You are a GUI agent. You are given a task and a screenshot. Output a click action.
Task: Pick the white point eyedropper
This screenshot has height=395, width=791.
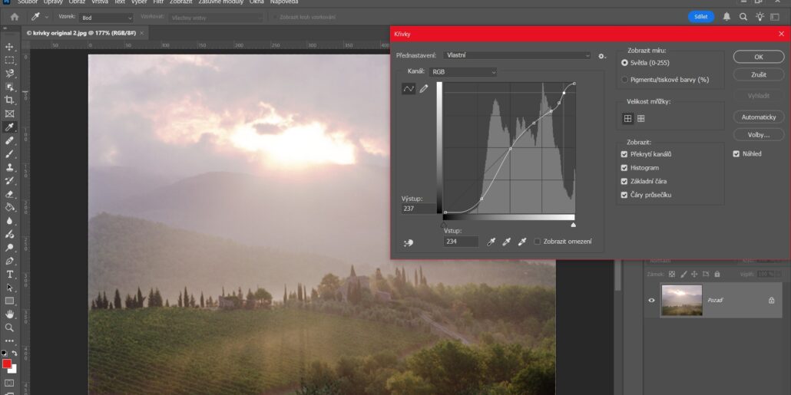tap(522, 242)
